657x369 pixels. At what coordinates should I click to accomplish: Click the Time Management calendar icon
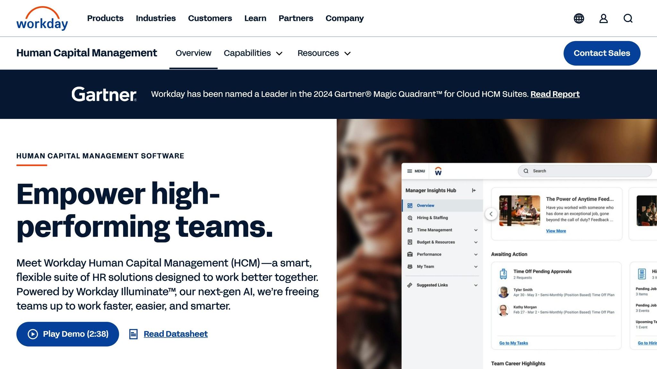[x=410, y=230]
